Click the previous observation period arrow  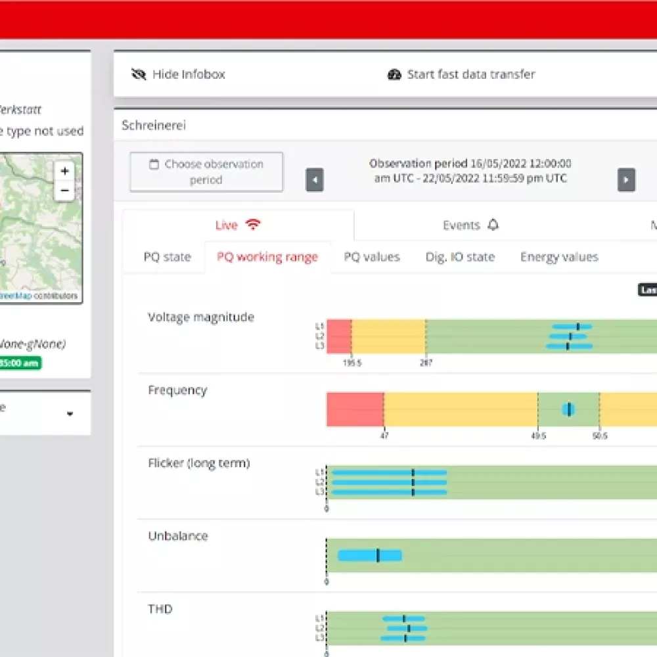[315, 179]
